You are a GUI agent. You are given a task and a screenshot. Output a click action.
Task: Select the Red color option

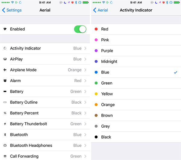pyautogui.click(x=105, y=29)
